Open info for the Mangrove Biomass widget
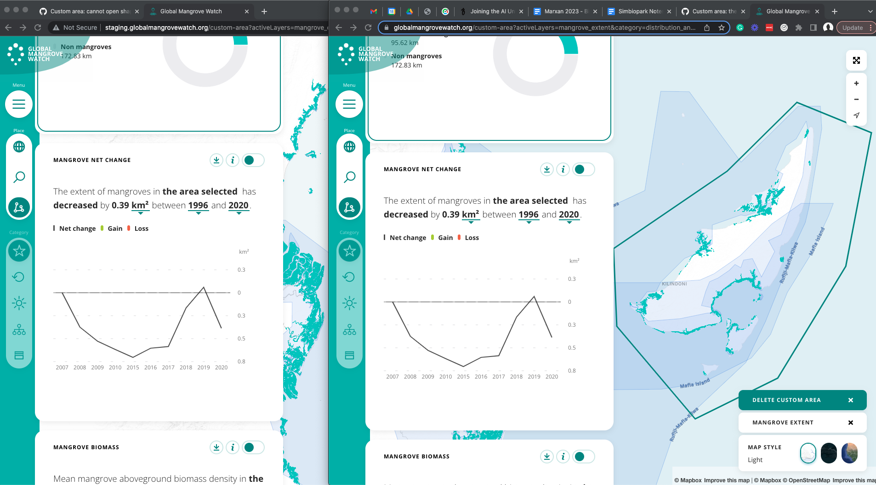The width and height of the screenshot is (876, 485). pos(563,456)
